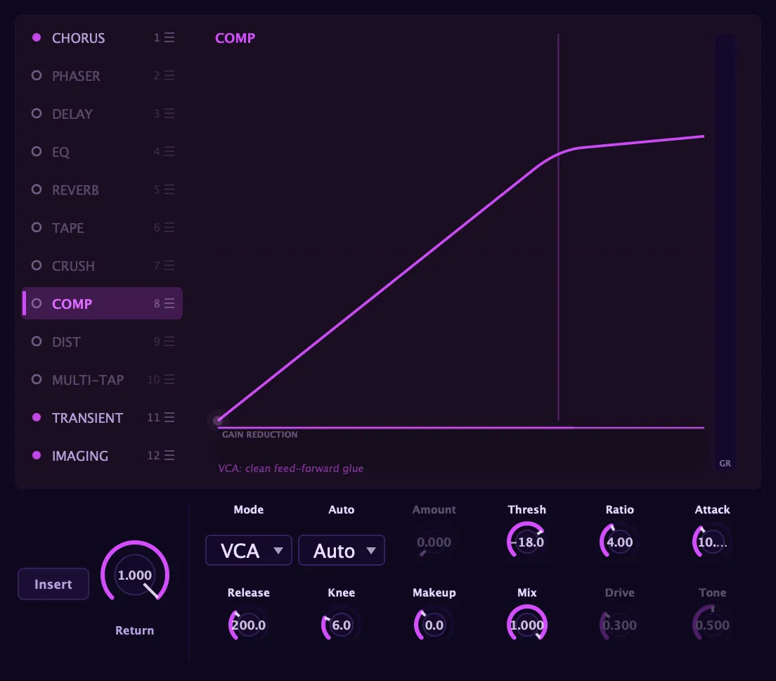Enable the REVERB effect power dot
Screen dimensions: 776x681
(37, 189)
